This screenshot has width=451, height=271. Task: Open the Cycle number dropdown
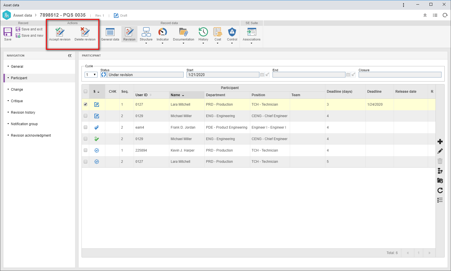coord(91,75)
